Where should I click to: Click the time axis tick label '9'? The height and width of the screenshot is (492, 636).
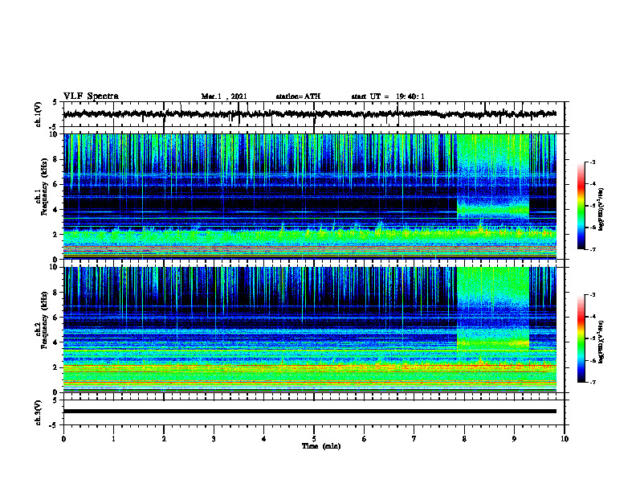coord(514,439)
